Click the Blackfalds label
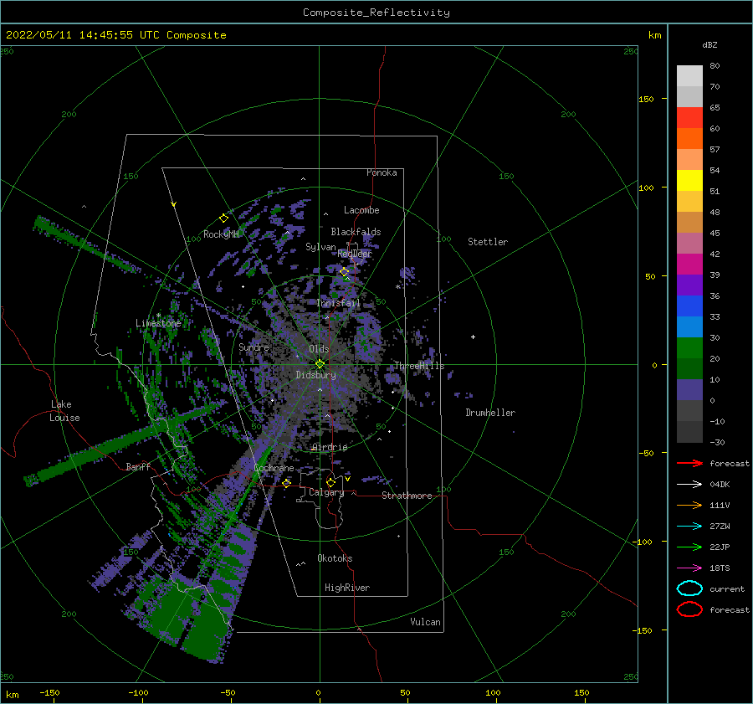The image size is (753, 704). (356, 232)
